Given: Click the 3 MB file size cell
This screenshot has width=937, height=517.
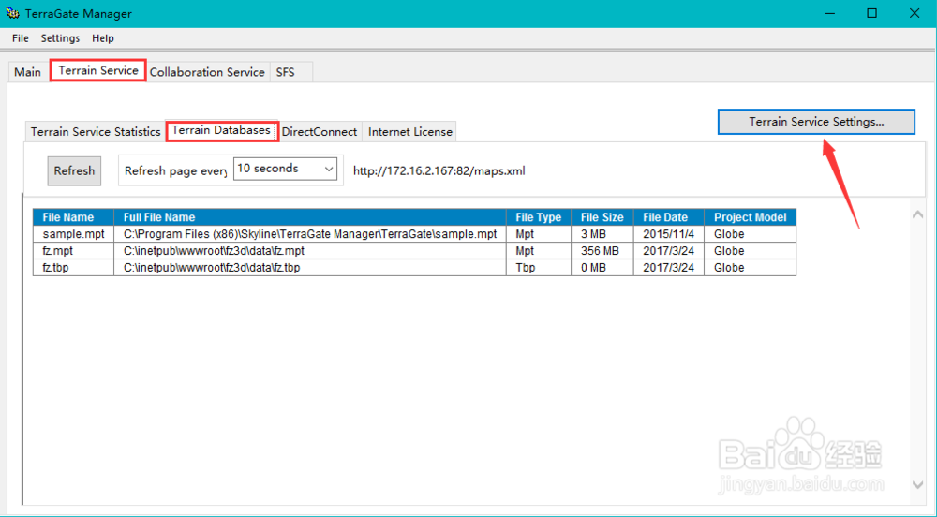Looking at the screenshot, I should (602, 234).
